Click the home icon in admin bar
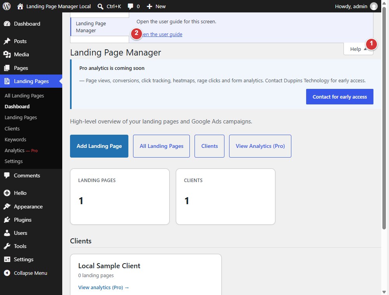 20,6
